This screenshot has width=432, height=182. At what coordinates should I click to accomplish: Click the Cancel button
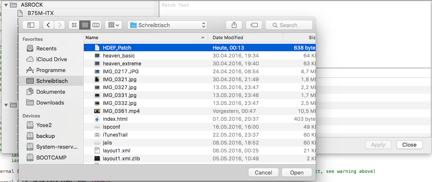pos(263,172)
